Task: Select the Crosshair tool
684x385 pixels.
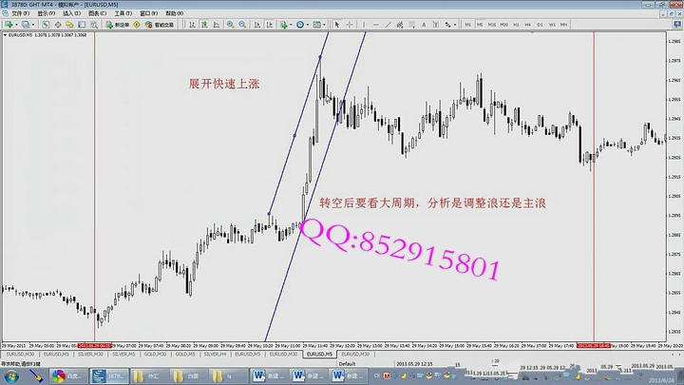Action: 349,25
